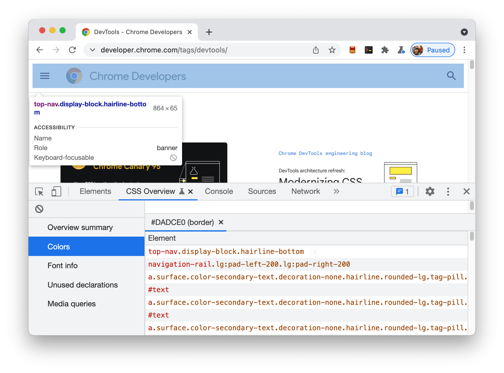Click the CSS Overview panel icon

click(x=181, y=192)
